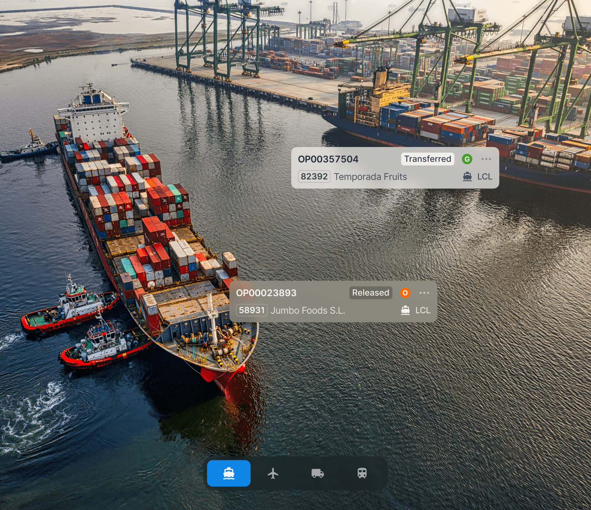Click ship icon on Jumbo Foods card
This screenshot has width=591, height=510.
point(405,310)
